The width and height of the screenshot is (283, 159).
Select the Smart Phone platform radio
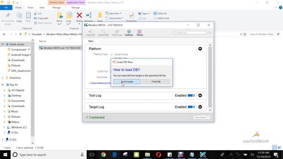pos(112,54)
